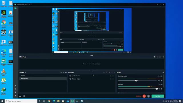Open Microsoft Store from the taskbar
This screenshot has width=183, height=103.
[x=63, y=101]
